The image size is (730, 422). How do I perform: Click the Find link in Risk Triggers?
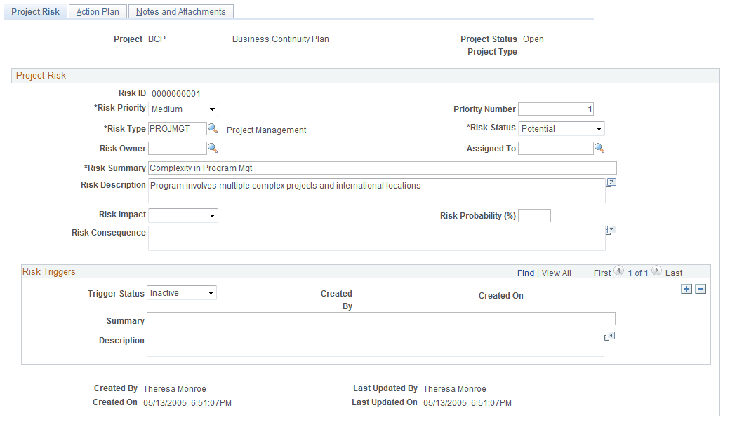tap(526, 273)
